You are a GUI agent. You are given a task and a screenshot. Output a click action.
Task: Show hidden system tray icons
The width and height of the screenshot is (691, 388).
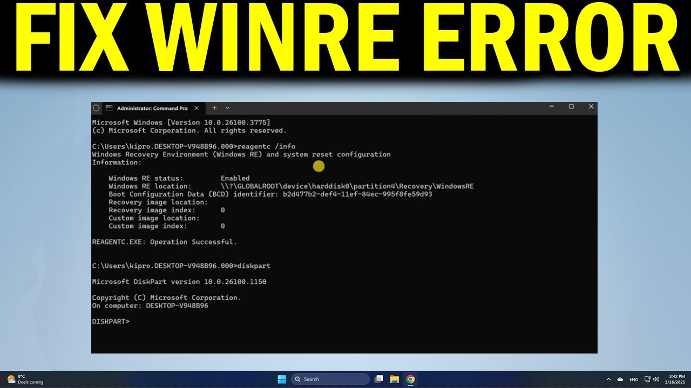[609, 379]
